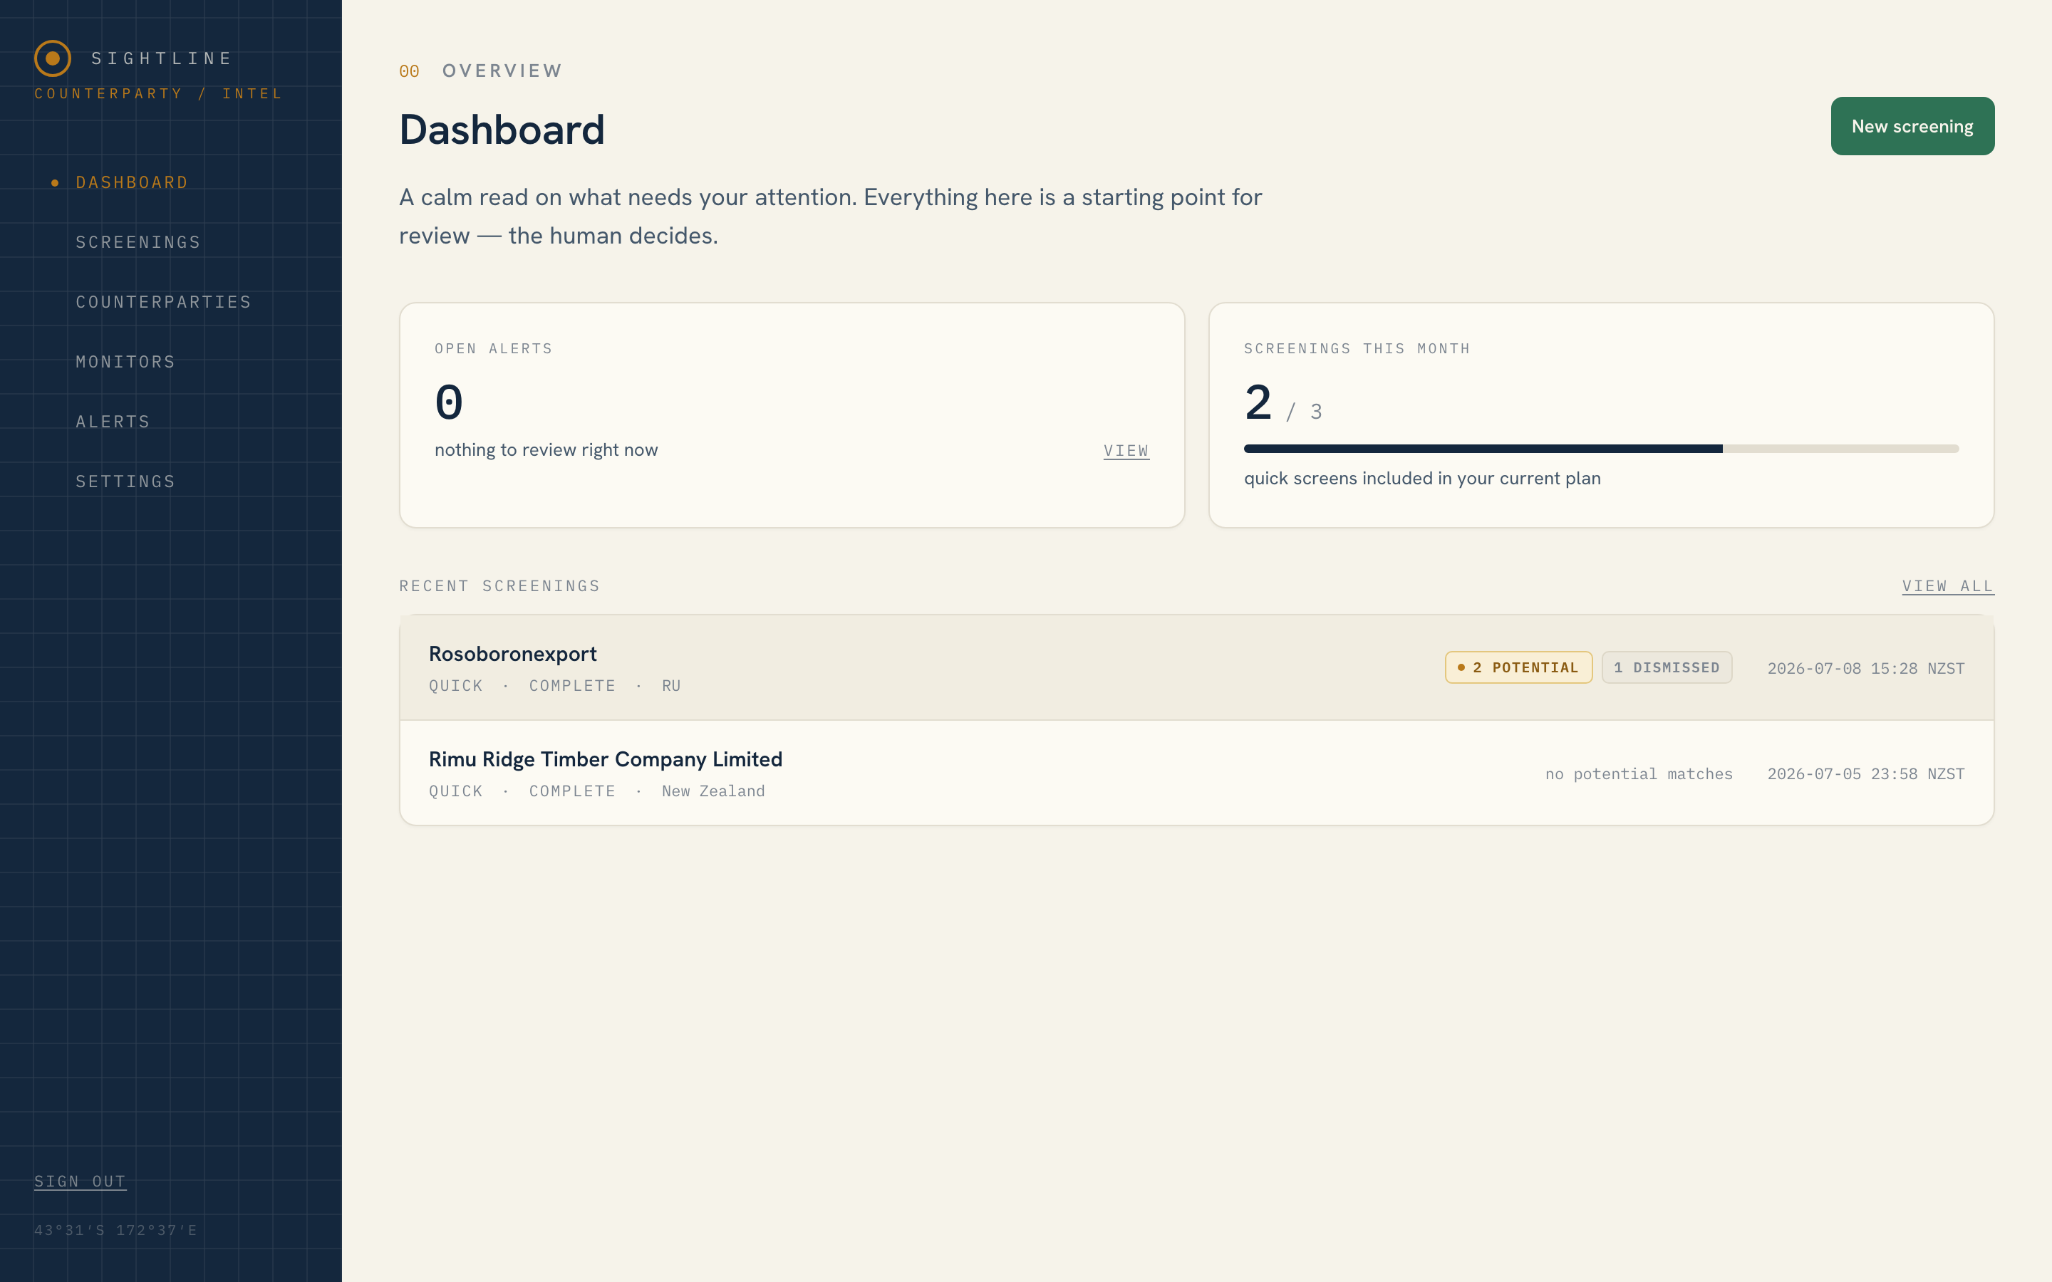Click quick screens included plan text
The width and height of the screenshot is (2052, 1282).
coord(1422,479)
